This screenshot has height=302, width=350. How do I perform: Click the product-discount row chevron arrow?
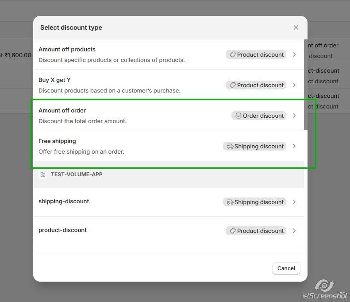(295, 231)
